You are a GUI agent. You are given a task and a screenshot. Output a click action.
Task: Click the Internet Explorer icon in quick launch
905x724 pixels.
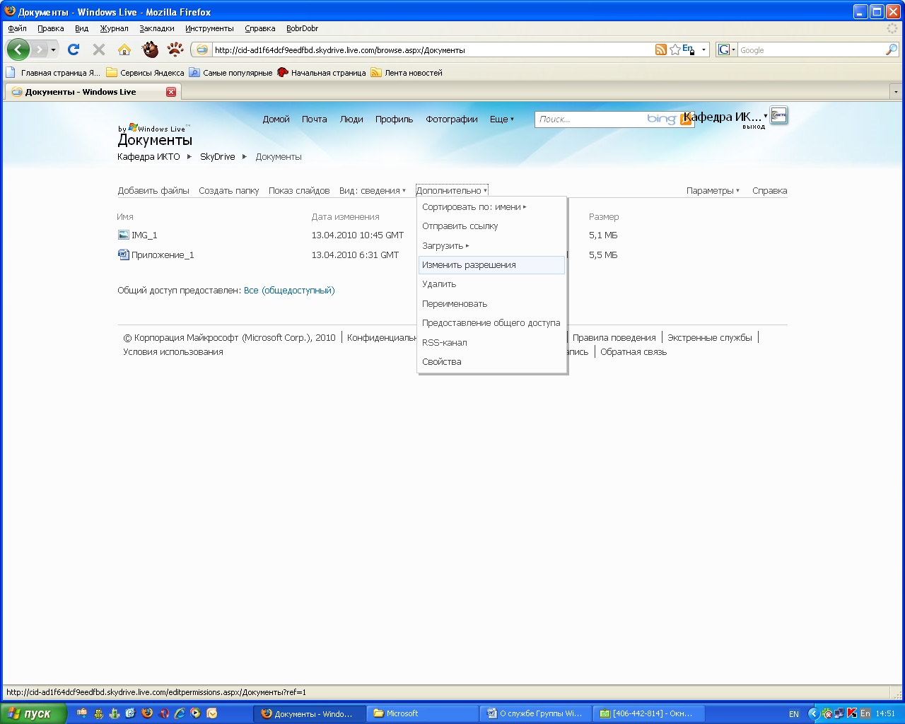coord(180,713)
